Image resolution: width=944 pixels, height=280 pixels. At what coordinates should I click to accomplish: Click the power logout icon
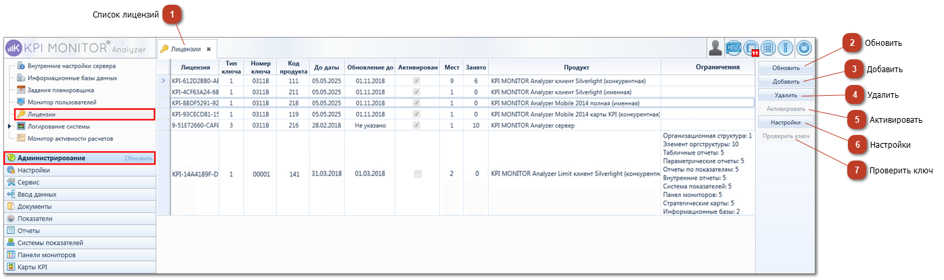coord(803,48)
